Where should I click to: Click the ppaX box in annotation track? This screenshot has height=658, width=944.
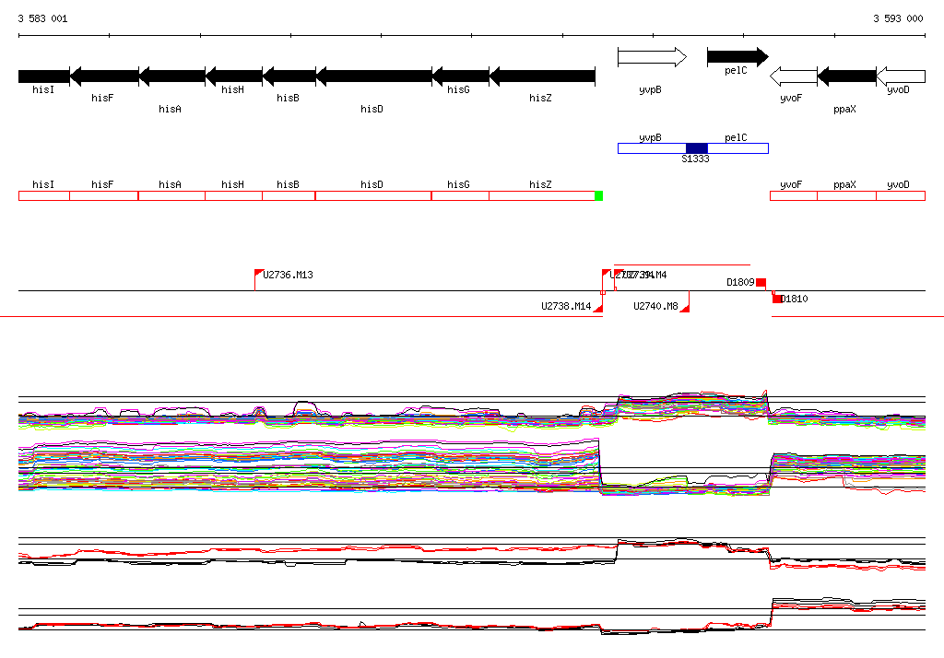(845, 195)
